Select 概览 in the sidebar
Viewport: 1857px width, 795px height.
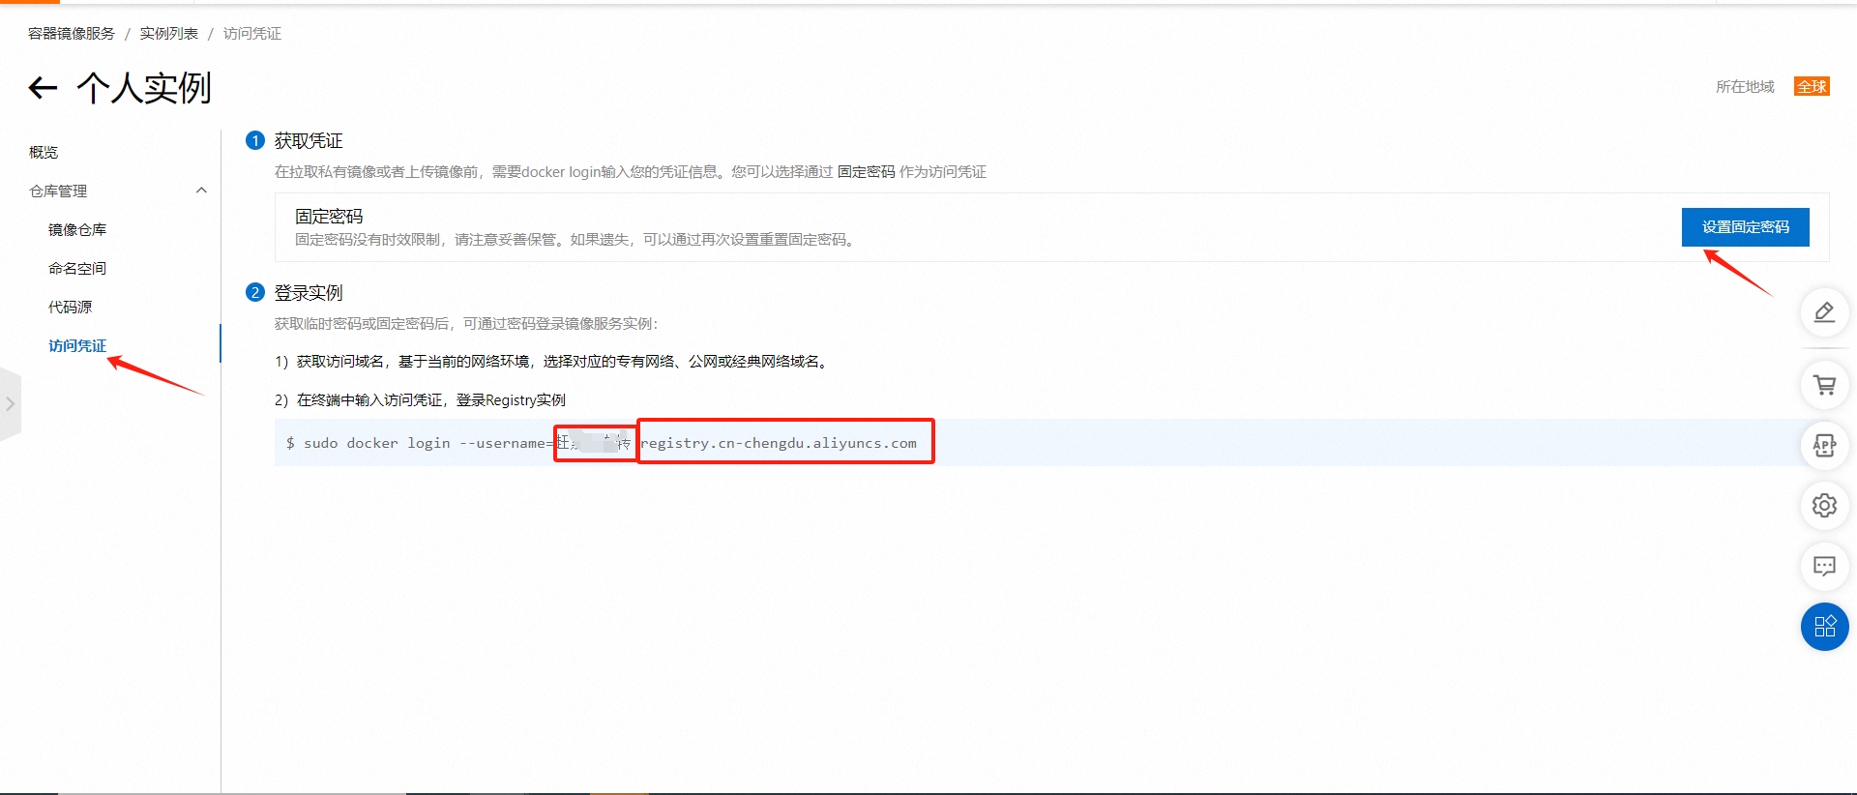point(44,153)
